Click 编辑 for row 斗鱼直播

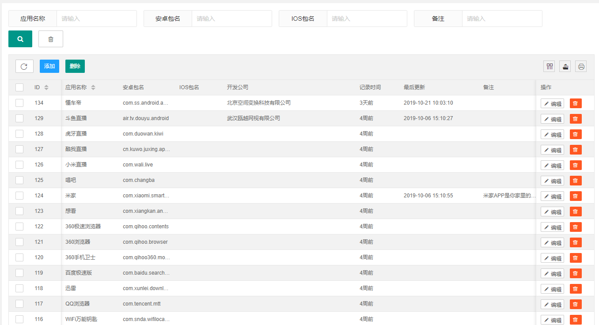click(x=552, y=119)
